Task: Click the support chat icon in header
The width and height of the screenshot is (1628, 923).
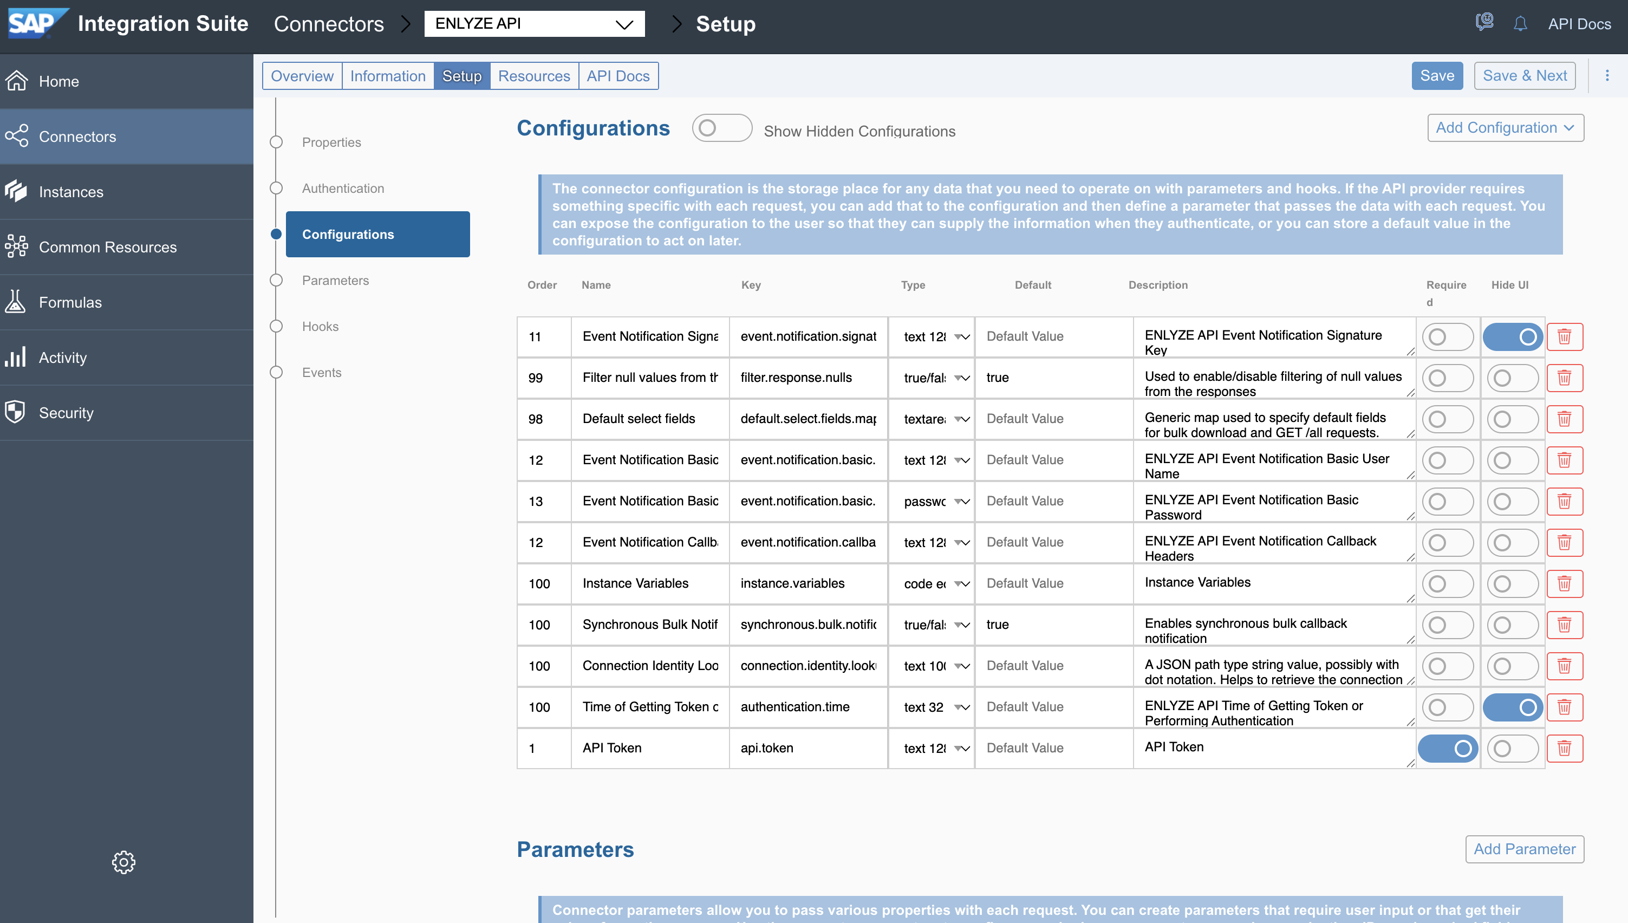Action: click(1484, 23)
